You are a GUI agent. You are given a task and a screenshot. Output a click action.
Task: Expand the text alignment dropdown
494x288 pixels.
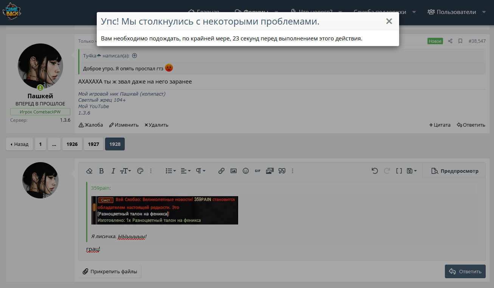point(186,171)
